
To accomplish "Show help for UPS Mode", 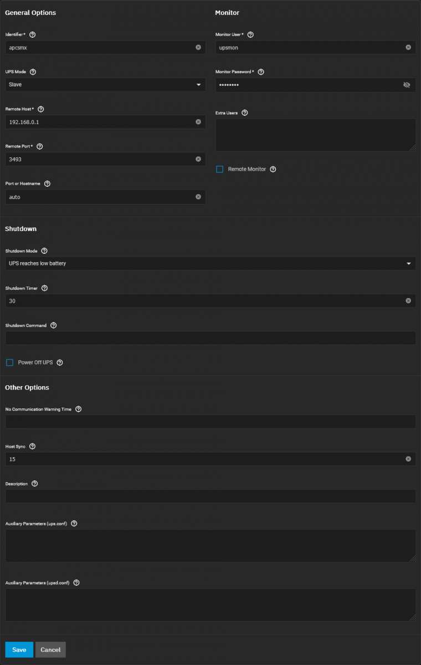I will click(33, 72).
